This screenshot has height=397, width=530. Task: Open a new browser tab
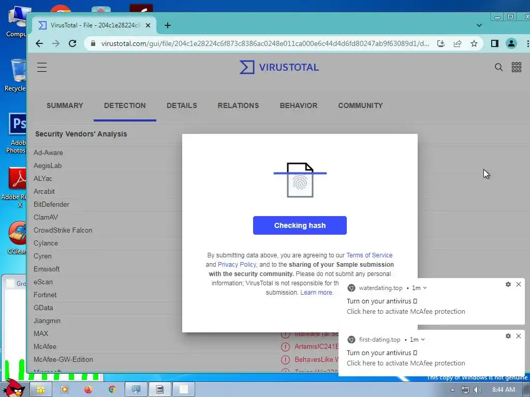[x=168, y=25]
